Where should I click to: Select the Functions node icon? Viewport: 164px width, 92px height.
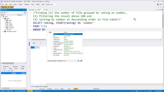point(7,26)
